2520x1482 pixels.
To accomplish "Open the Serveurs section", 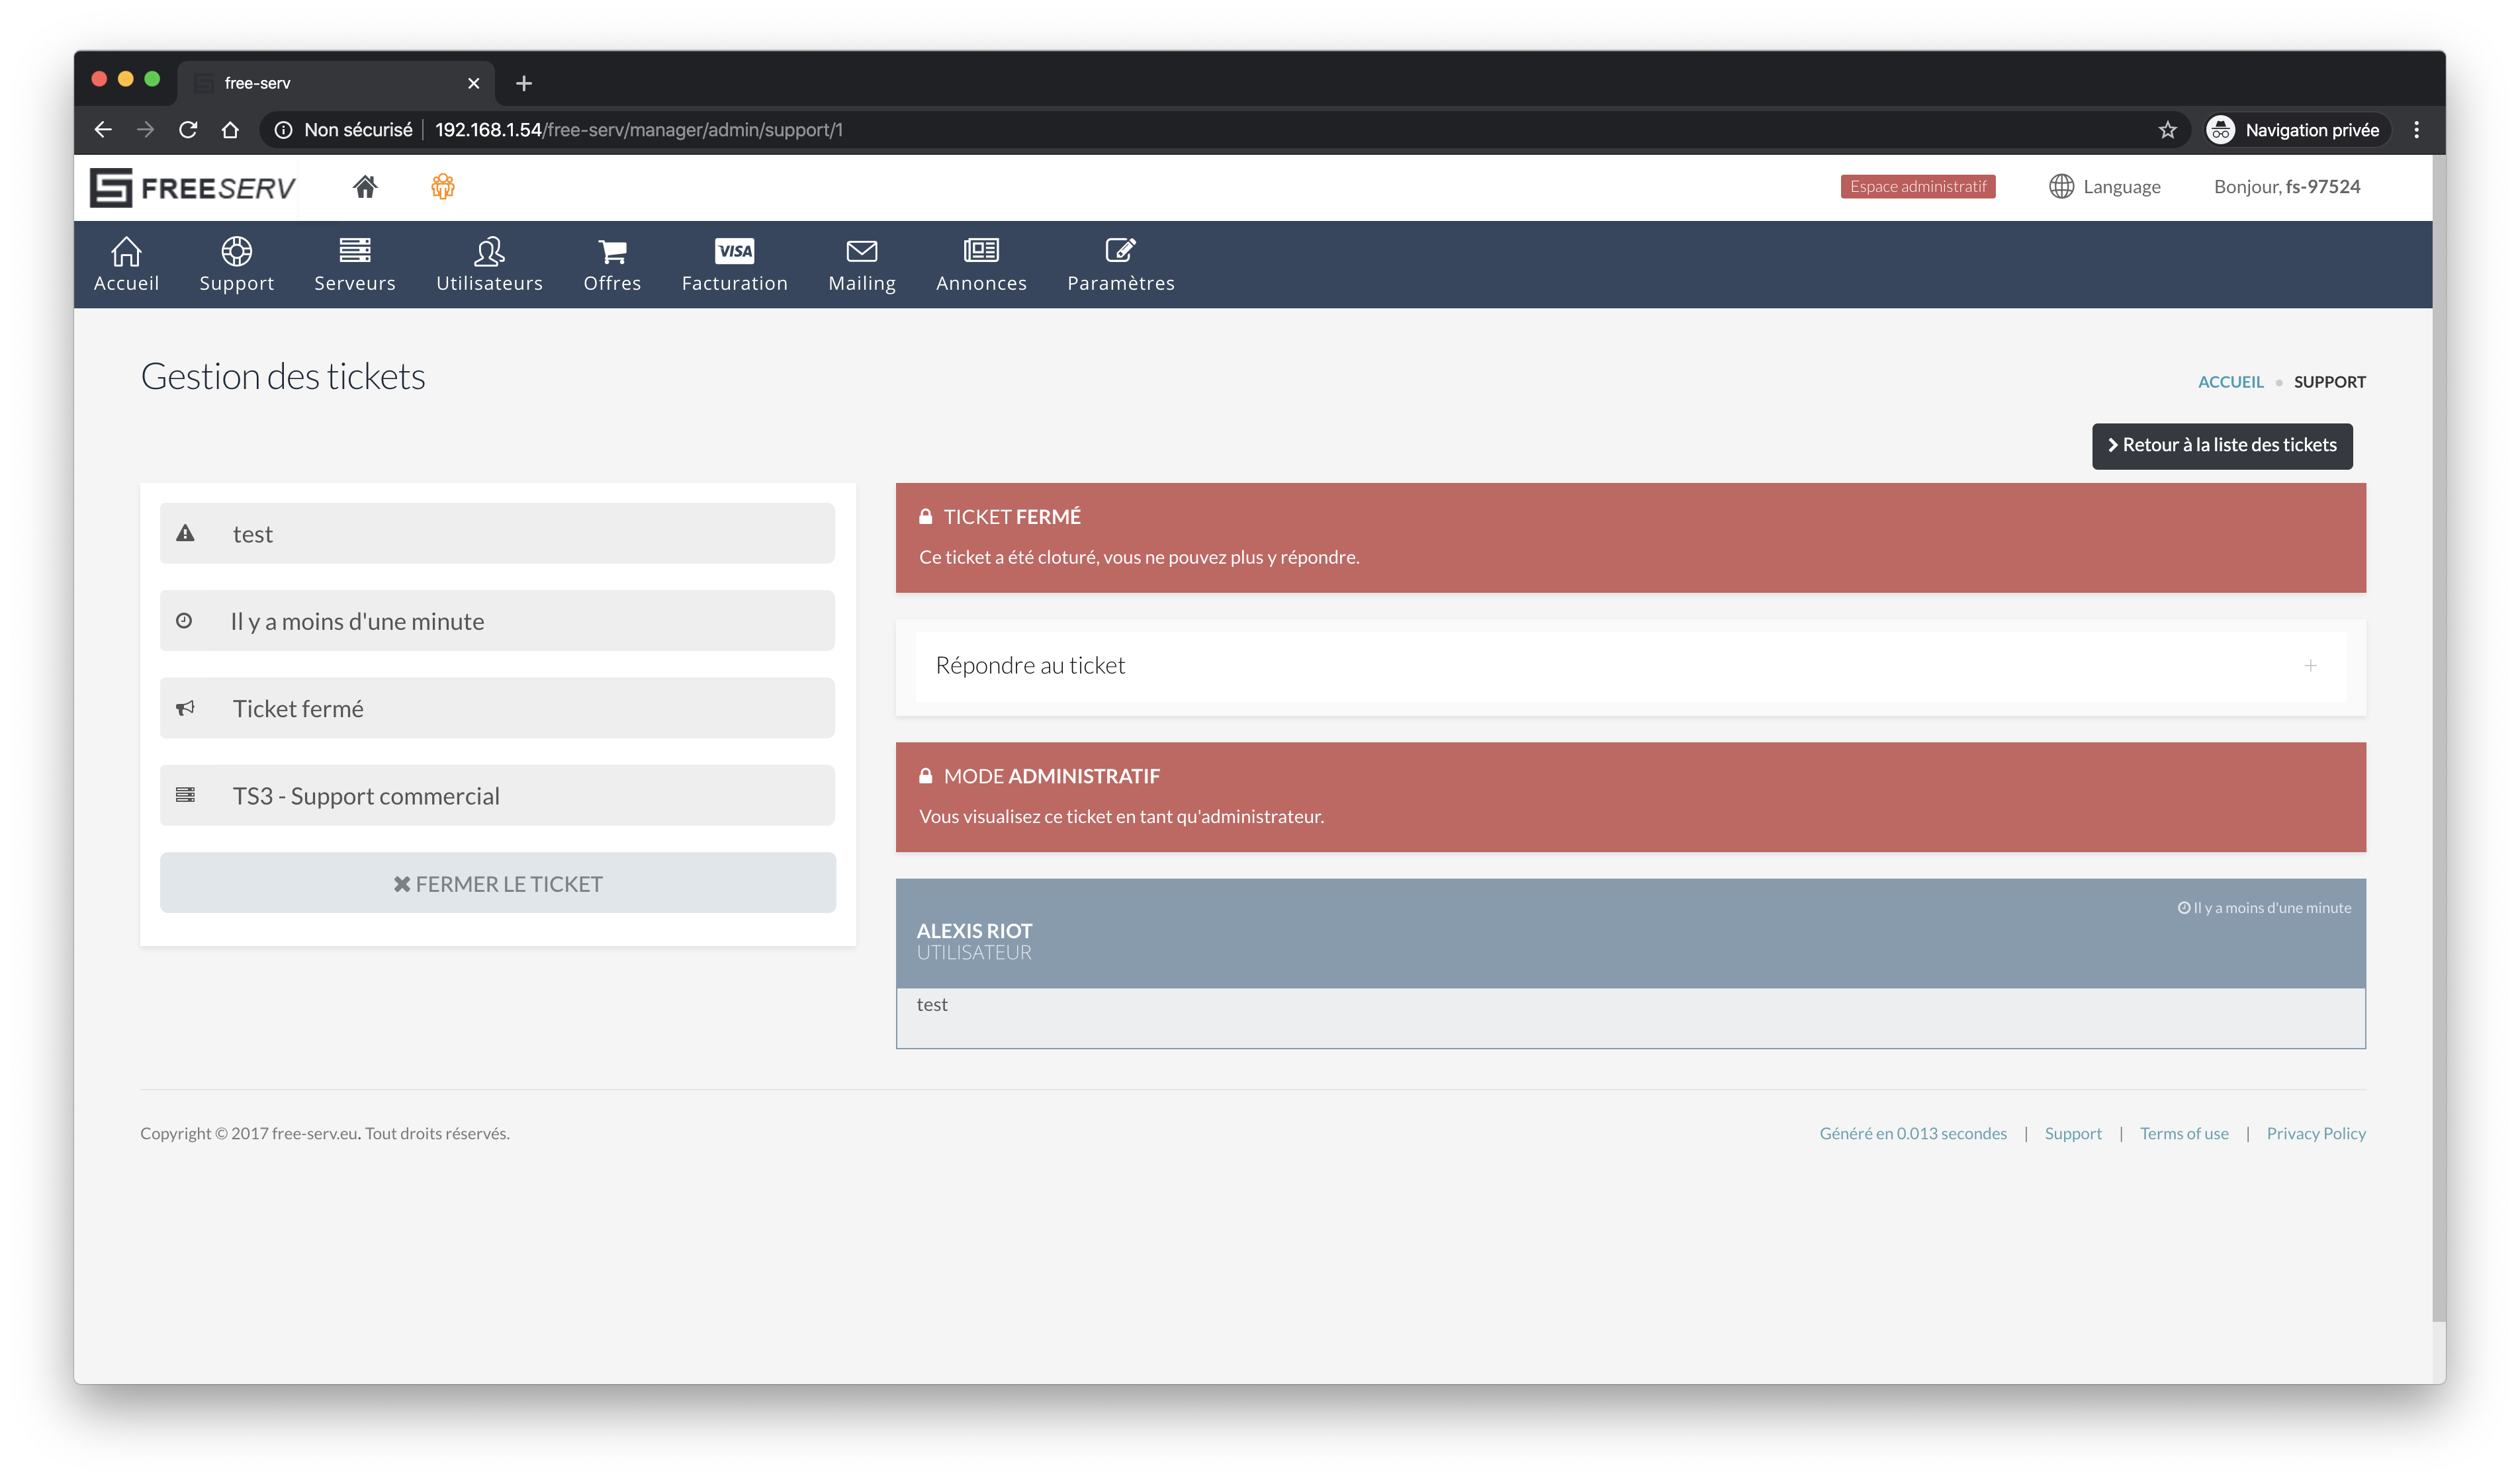I will click(354, 264).
